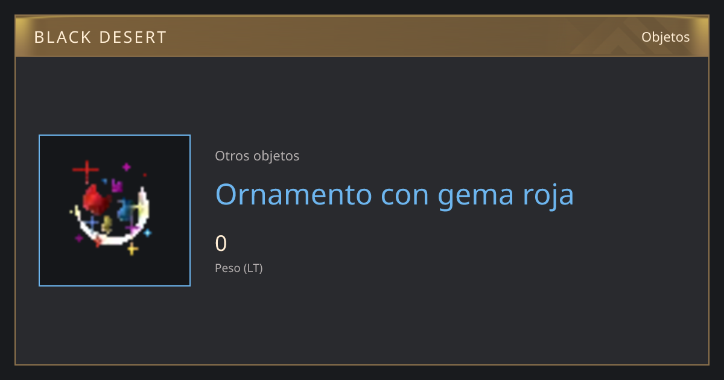The width and height of the screenshot is (724, 380).
Task: Click the gold header banner bar
Action: tap(362, 36)
